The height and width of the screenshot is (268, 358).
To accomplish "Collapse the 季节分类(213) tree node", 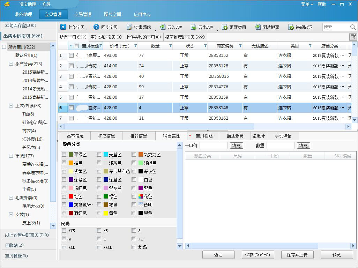I will 11,64.
